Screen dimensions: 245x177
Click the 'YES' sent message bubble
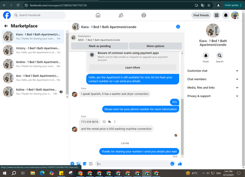coord(174,102)
